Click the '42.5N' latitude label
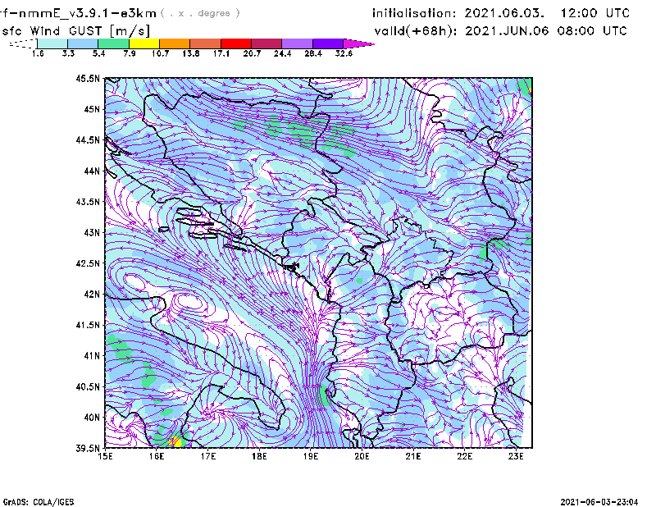 [x=88, y=263]
